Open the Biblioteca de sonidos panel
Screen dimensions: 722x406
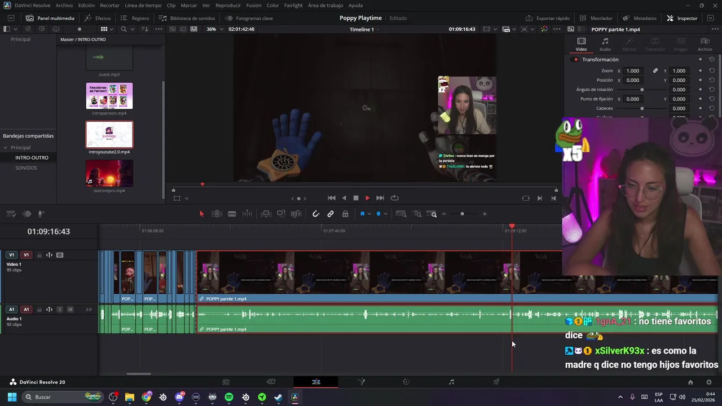(187, 18)
